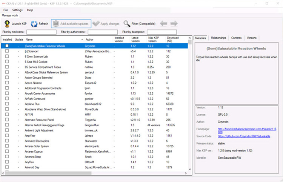Open the File menu

[6, 10]
